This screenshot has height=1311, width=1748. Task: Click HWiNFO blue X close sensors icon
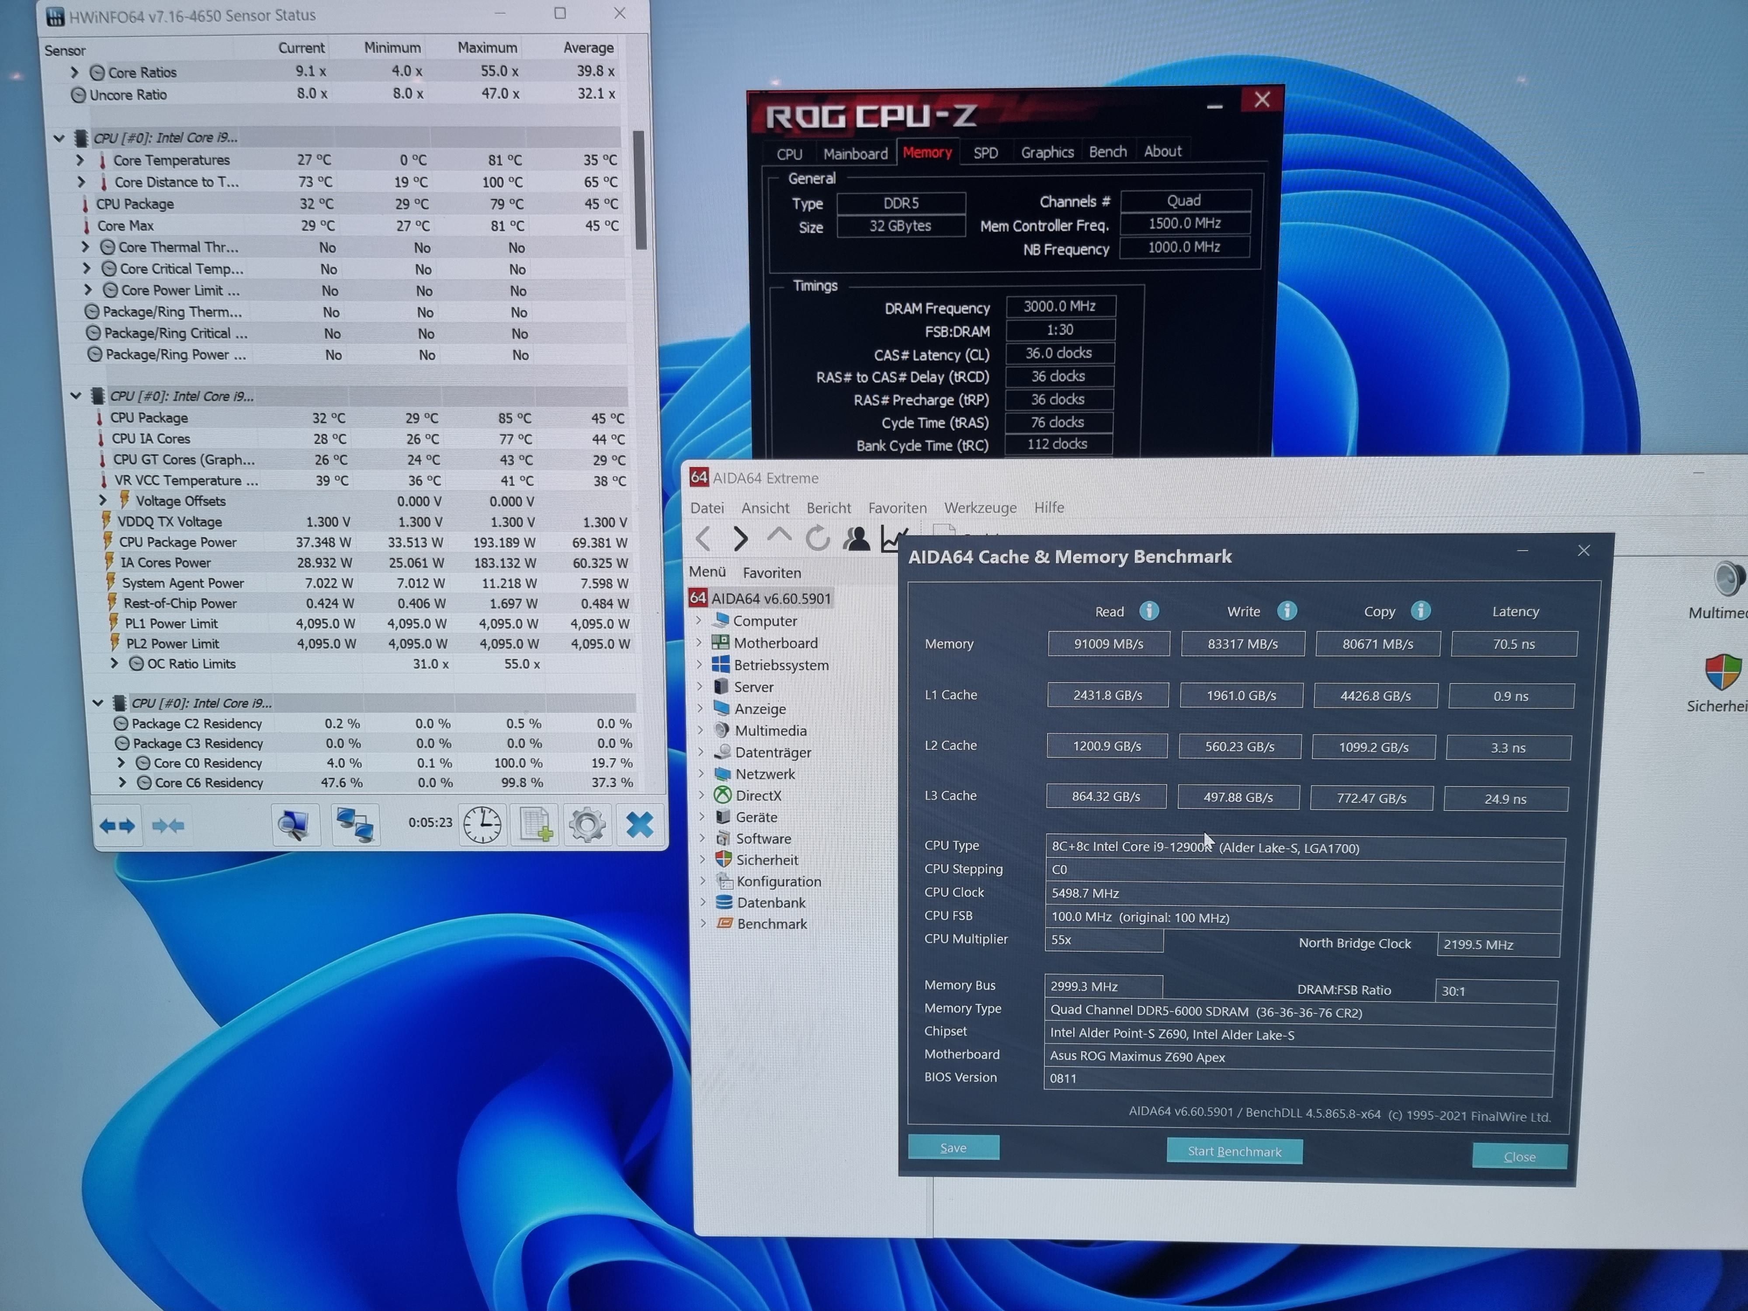click(639, 825)
